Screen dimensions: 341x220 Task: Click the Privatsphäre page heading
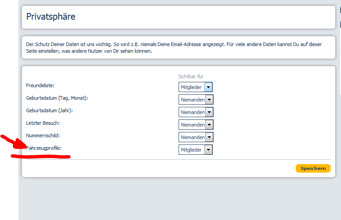[x=51, y=17]
